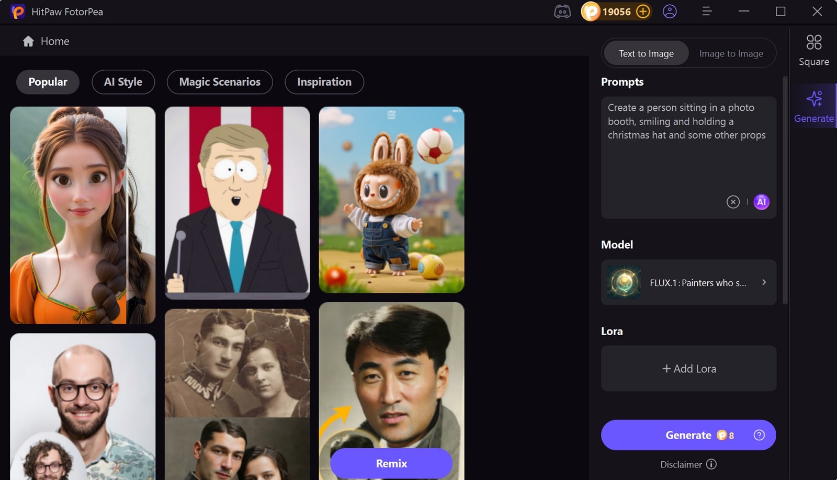This screenshot has width=837, height=480.
Task: Select the Inspiration category
Action: pyautogui.click(x=324, y=82)
